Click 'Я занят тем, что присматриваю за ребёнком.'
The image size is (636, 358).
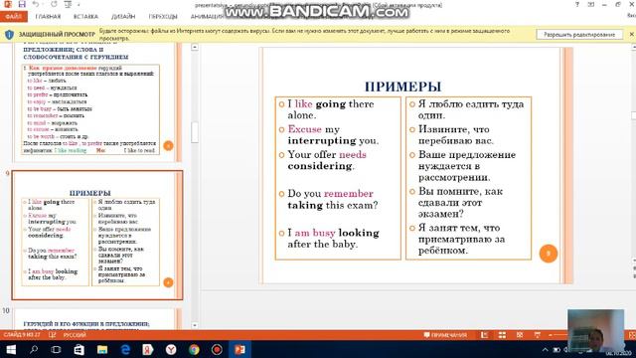(461, 239)
